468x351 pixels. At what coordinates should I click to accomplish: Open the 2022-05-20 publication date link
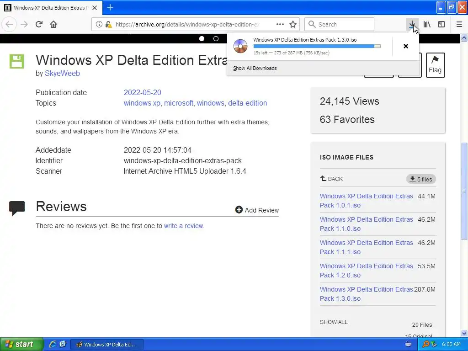coord(143,92)
